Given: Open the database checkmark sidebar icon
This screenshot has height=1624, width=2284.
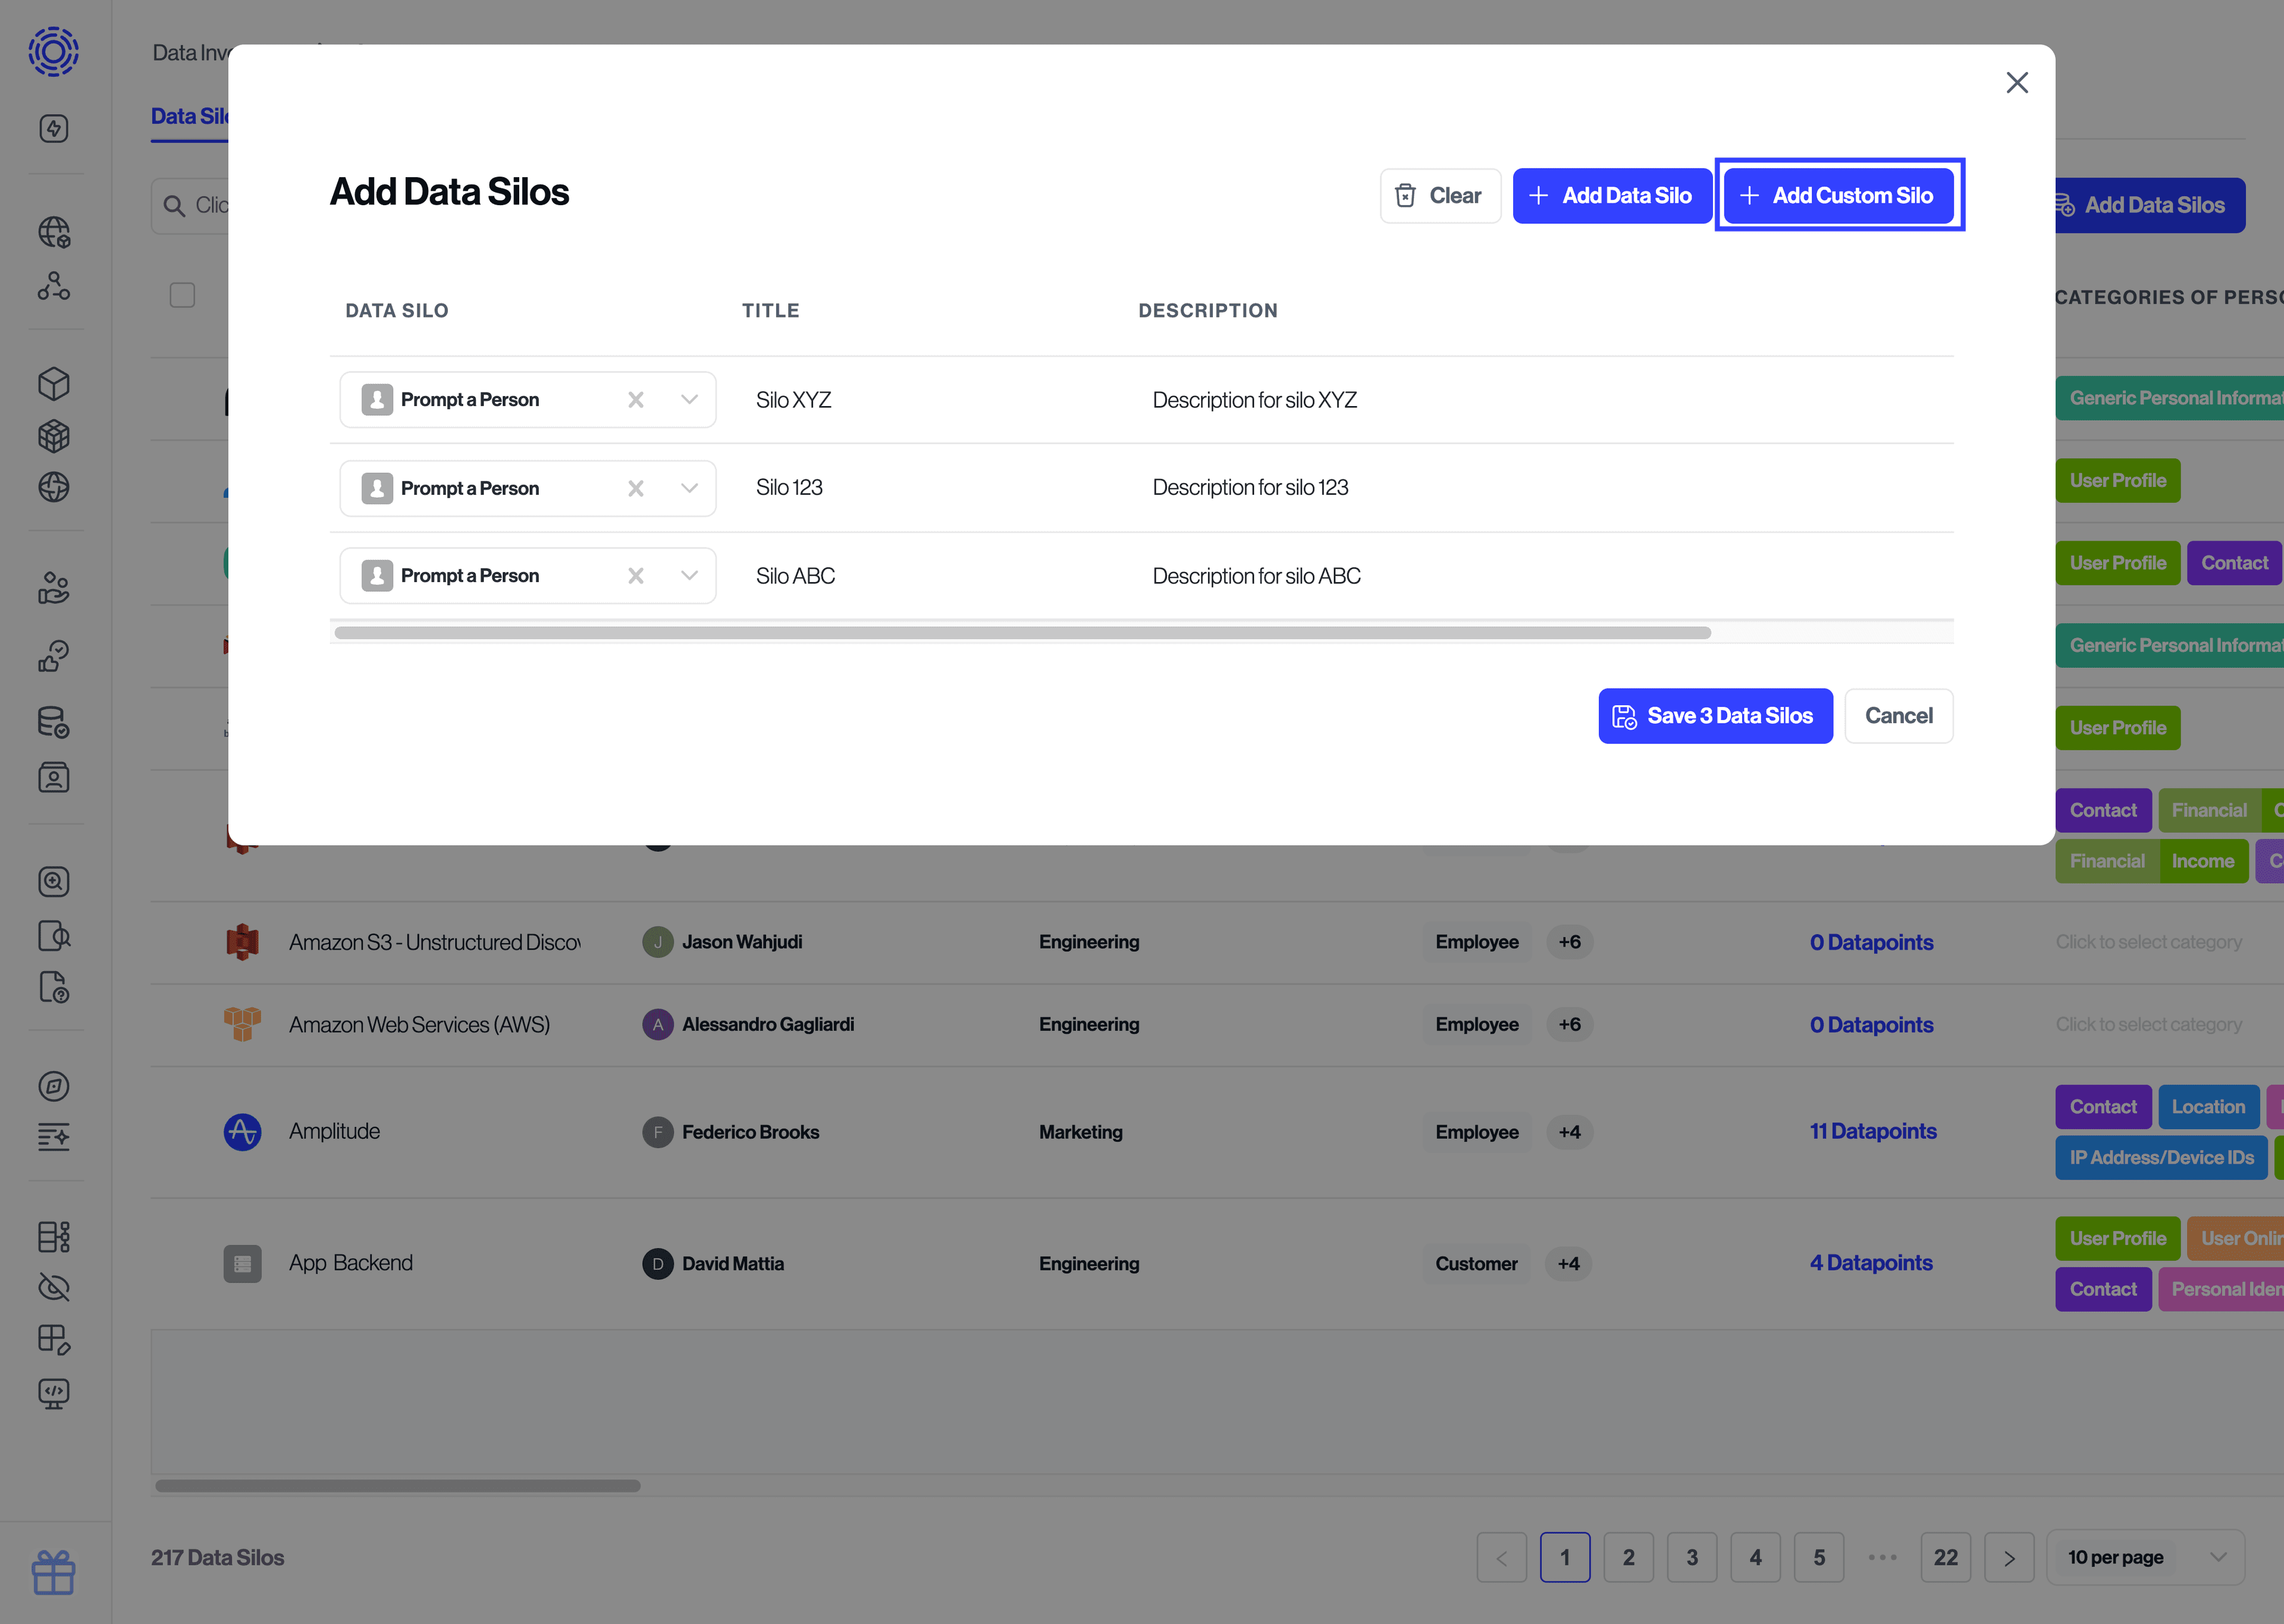Looking at the screenshot, I should click(x=54, y=722).
